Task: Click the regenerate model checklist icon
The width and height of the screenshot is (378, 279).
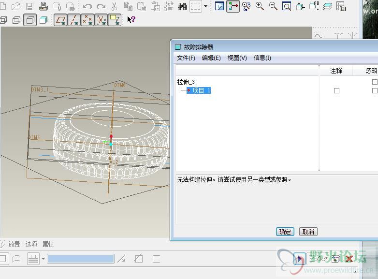Action: point(168,6)
